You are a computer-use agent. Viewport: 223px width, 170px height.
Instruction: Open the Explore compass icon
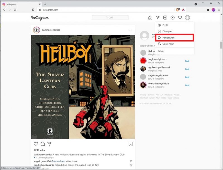173,18
